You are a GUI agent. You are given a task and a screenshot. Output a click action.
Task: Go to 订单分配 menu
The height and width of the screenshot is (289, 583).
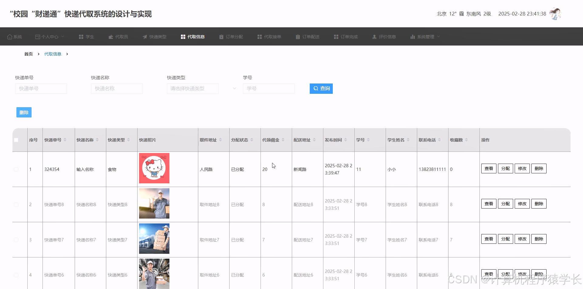[x=231, y=37]
